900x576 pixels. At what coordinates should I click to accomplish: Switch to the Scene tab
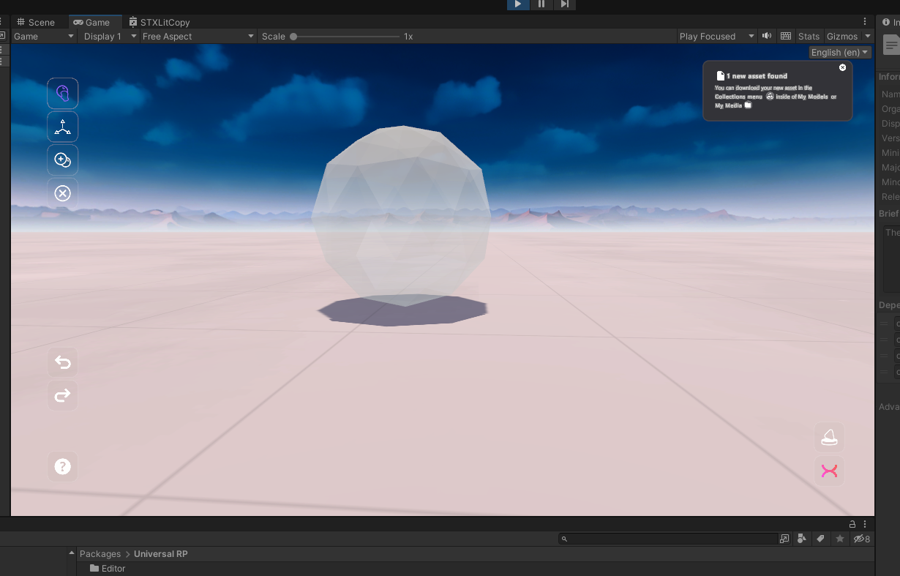(35, 22)
